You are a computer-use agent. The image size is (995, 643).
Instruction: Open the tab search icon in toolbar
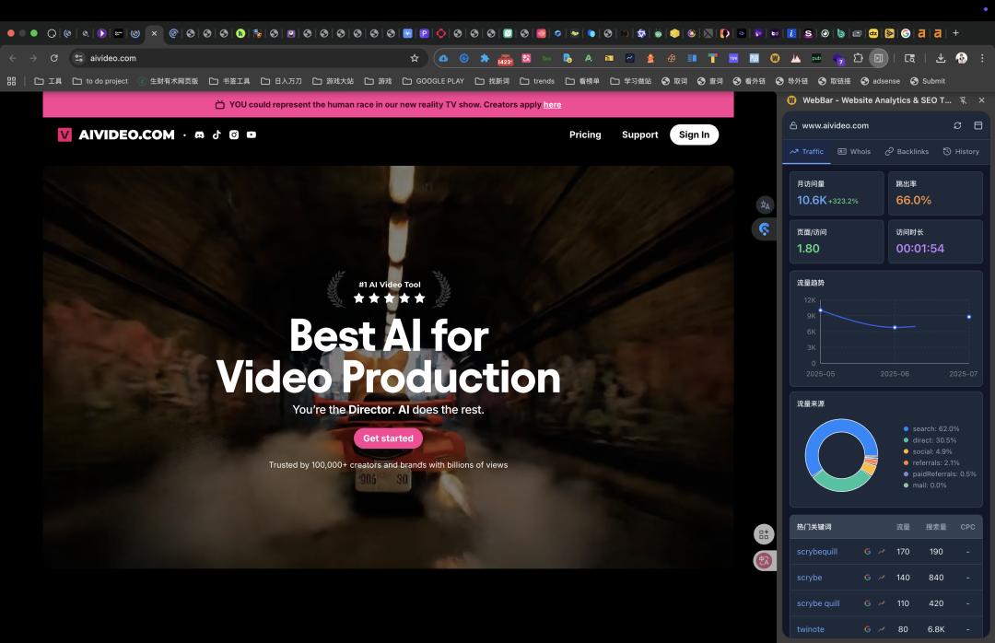(x=909, y=58)
